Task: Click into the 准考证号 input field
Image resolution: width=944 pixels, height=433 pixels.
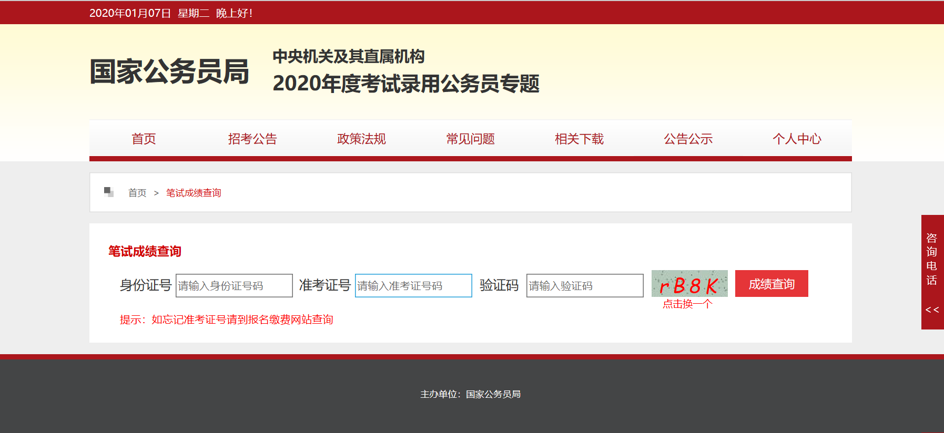Action: 413,285
